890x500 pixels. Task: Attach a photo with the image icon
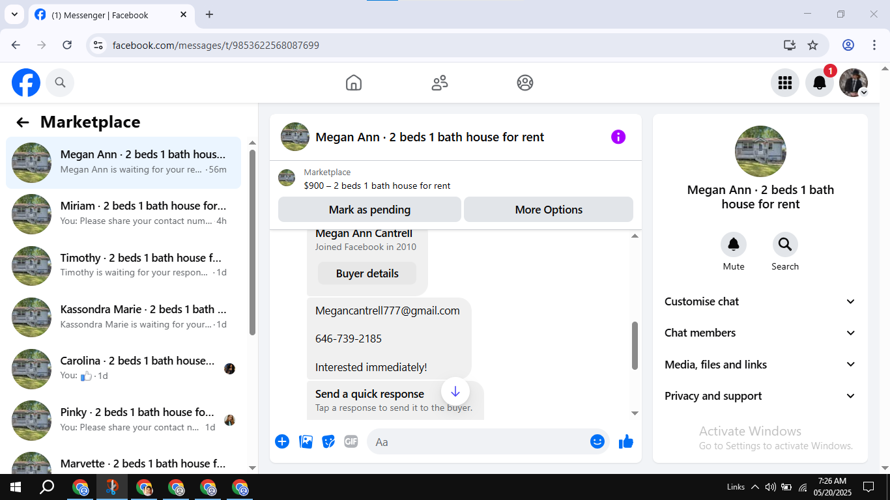[x=306, y=441]
